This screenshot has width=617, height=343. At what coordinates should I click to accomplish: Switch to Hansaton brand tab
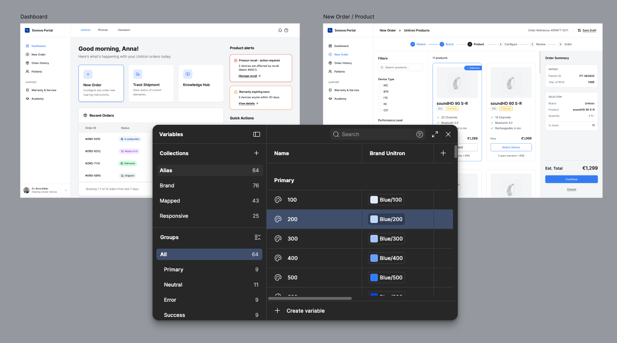coord(124,30)
